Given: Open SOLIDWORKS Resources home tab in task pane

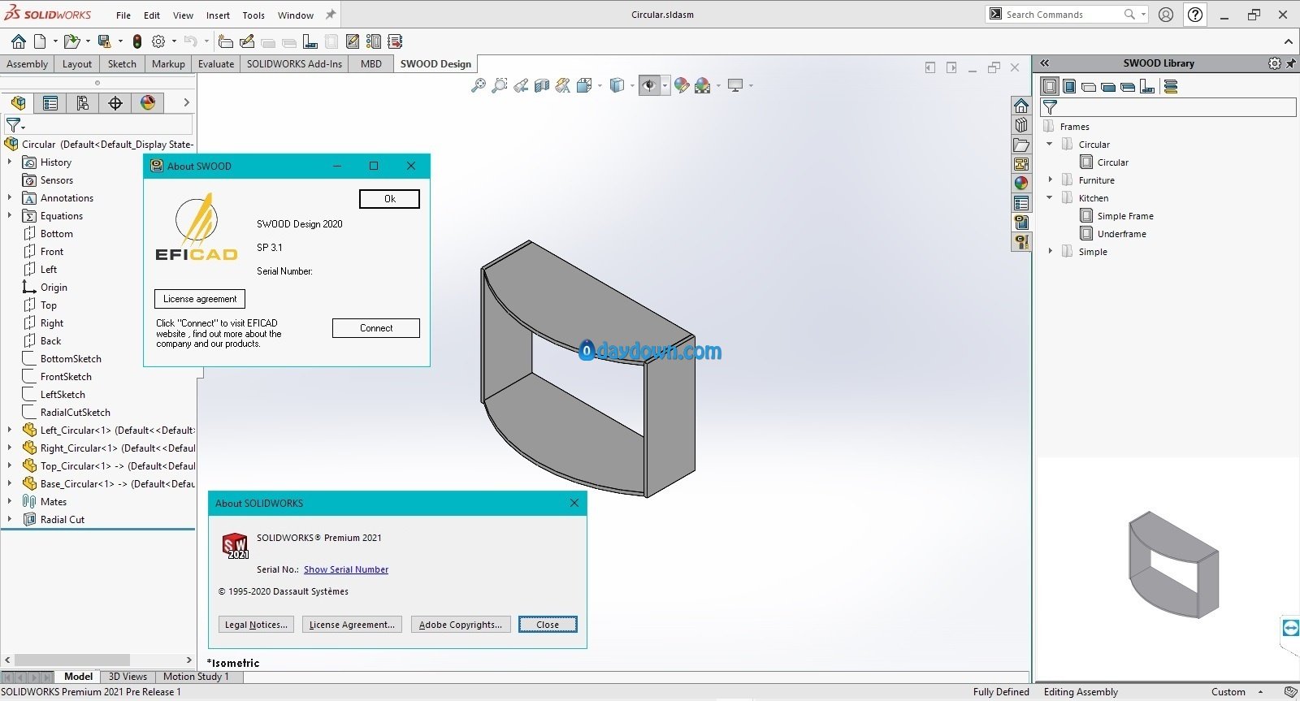Looking at the screenshot, I should tap(1021, 106).
